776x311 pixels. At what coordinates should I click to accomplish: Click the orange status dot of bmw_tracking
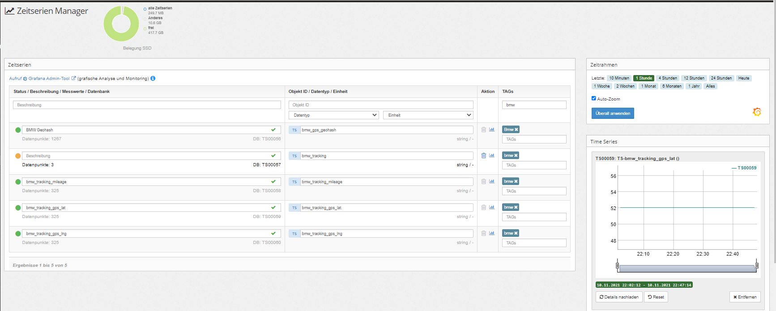tap(18, 156)
